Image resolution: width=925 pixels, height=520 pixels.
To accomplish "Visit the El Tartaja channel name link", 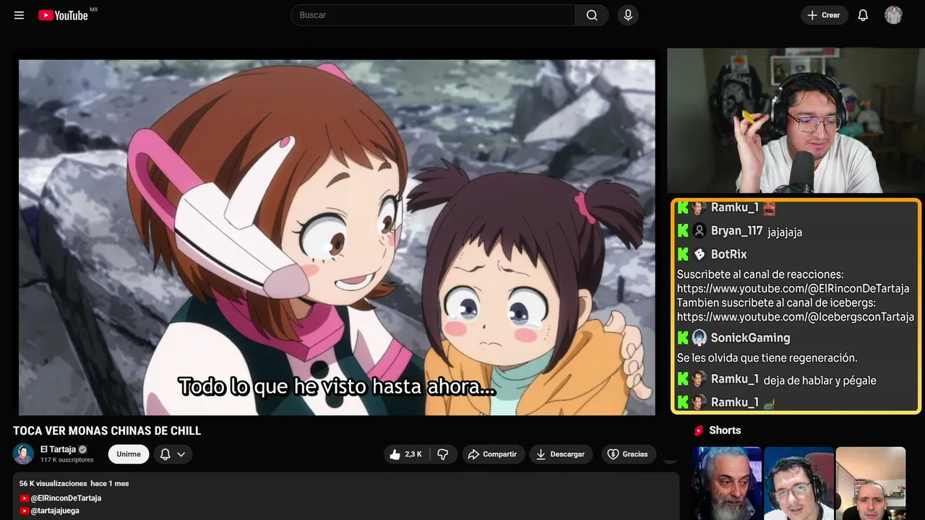I will [58, 449].
